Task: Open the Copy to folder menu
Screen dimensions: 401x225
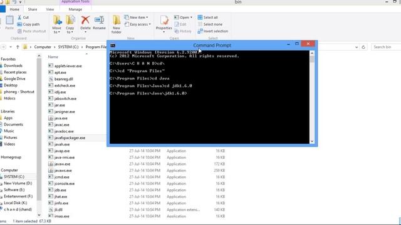Action: pos(70,24)
